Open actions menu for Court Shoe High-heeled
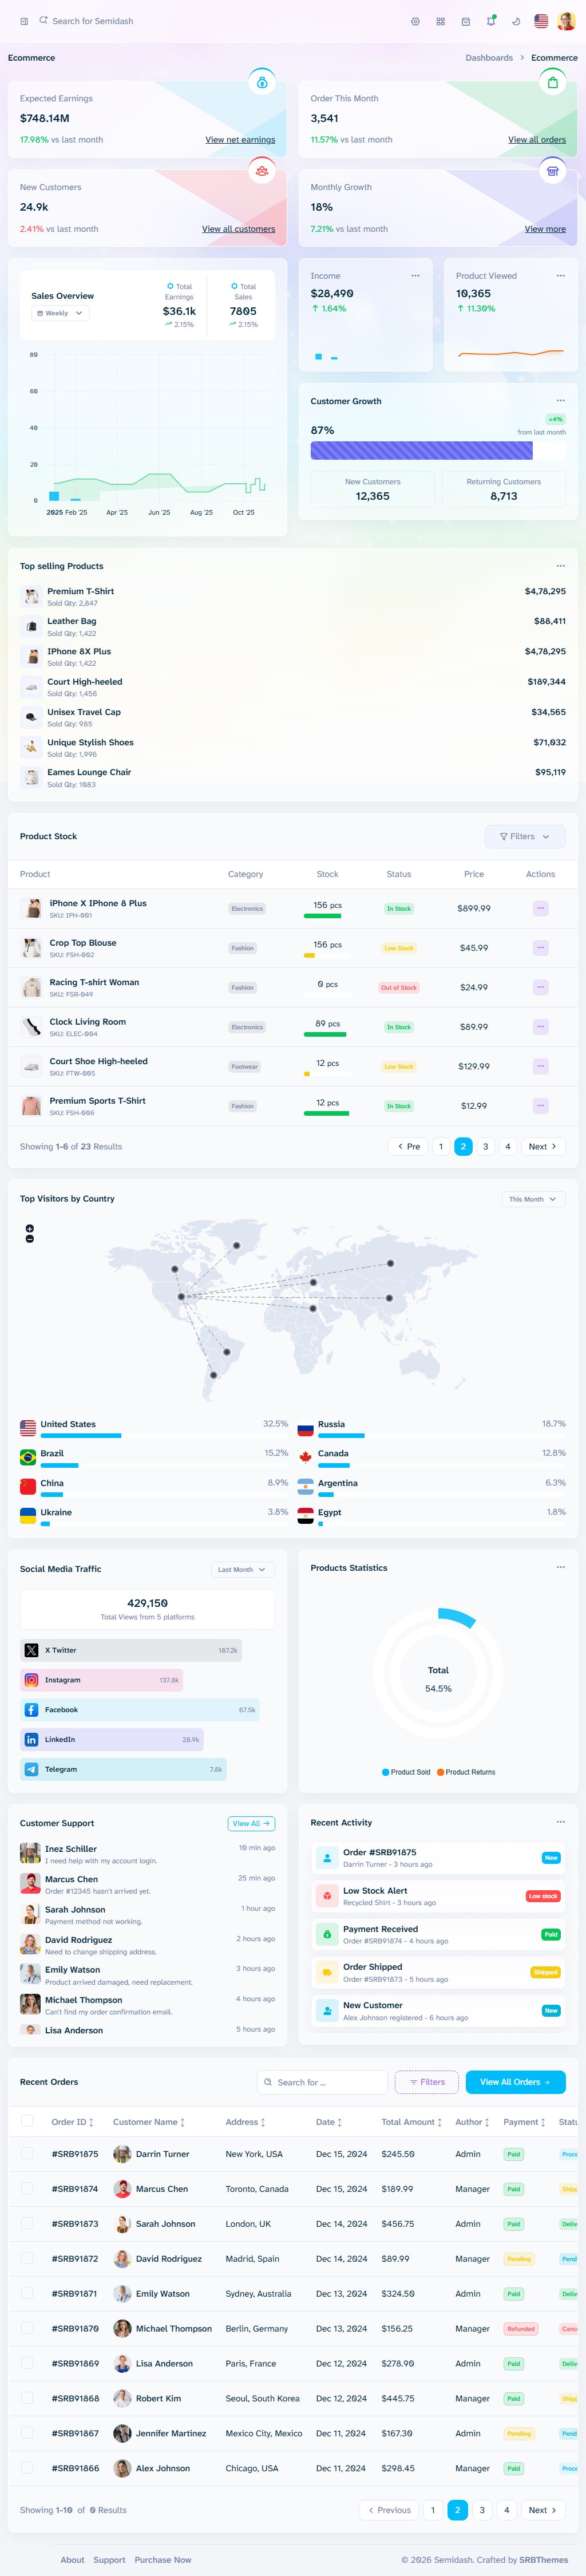This screenshot has width=586, height=2576. (x=540, y=1066)
